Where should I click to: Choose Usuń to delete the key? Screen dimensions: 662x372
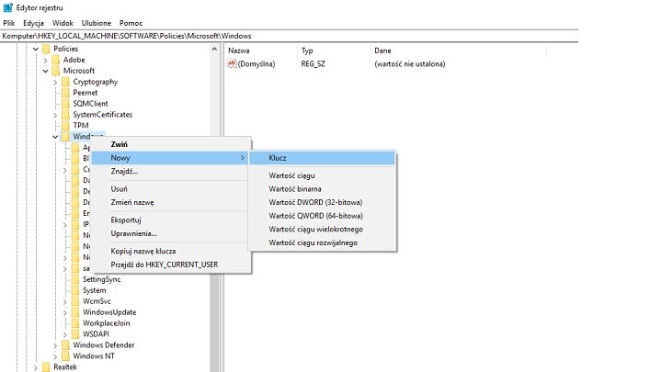(171, 189)
